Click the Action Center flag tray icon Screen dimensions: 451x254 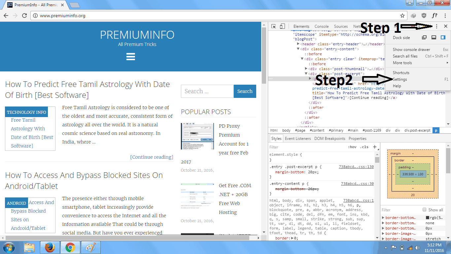pyautogui.click(x=394, y=247)
